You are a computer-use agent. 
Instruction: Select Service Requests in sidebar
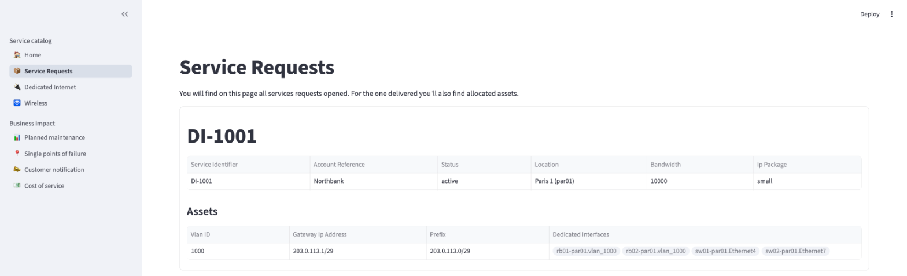click(x=71, y=71)
